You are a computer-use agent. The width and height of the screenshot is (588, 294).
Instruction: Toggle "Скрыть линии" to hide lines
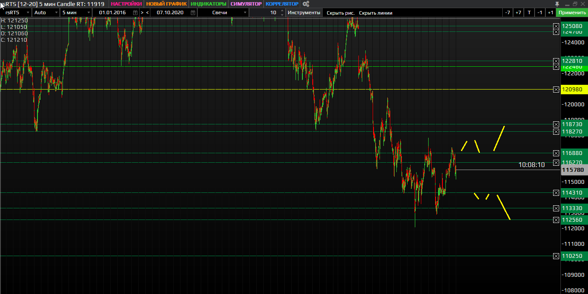(376, 12)
